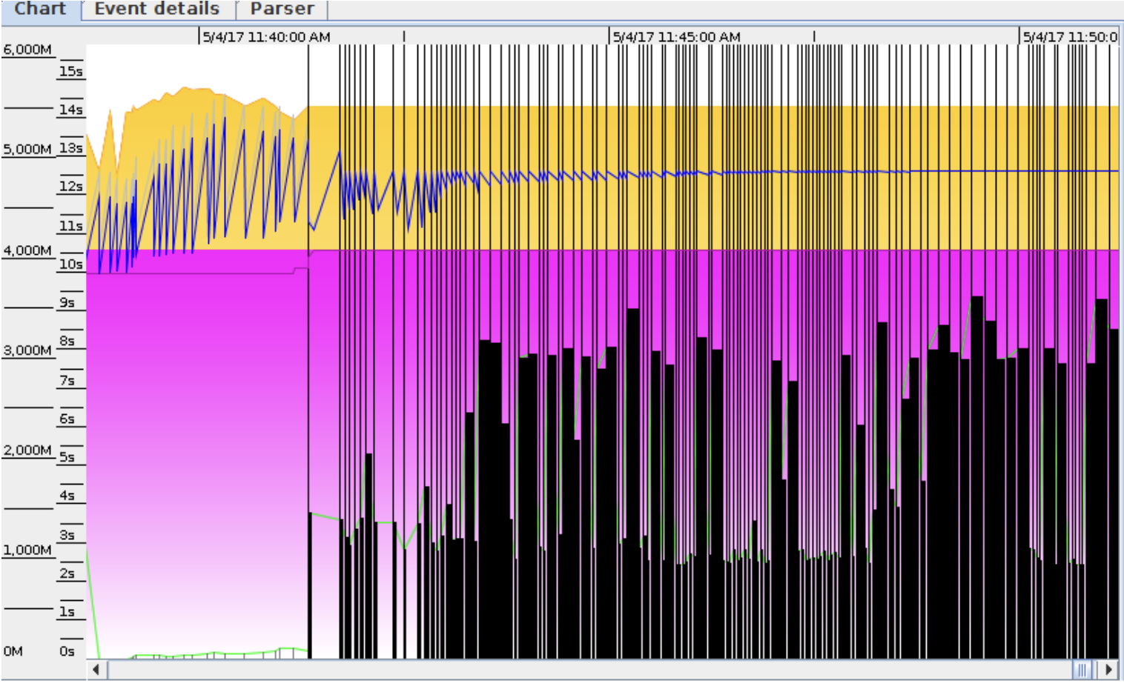
Task: Click the 5s pause-time axis label
Action: (67, 457)
